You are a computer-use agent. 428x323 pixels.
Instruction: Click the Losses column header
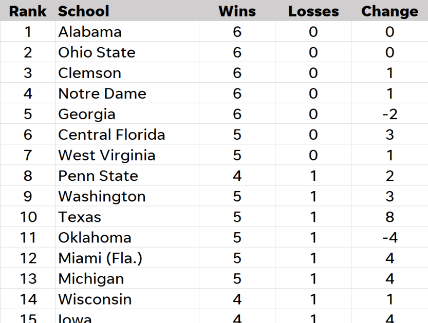pos(313,11)
